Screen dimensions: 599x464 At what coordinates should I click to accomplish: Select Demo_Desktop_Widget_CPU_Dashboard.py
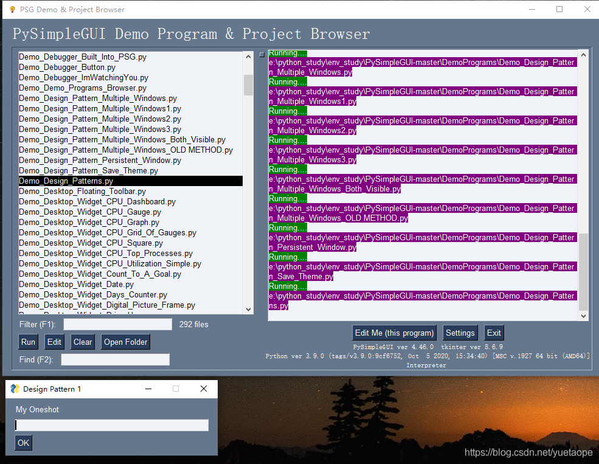pyautogui.click(x=131, y=201)
